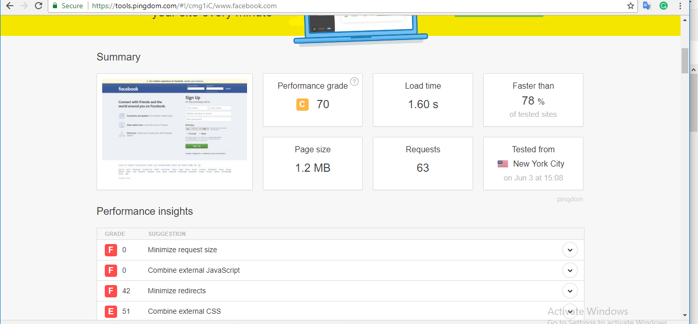Click the SUGGESTION column header
The width and height of the screenshot is (698, 324).
pos(167,234)
